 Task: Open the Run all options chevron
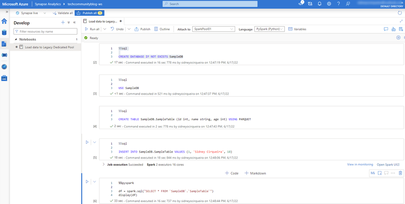click(105, 29)
